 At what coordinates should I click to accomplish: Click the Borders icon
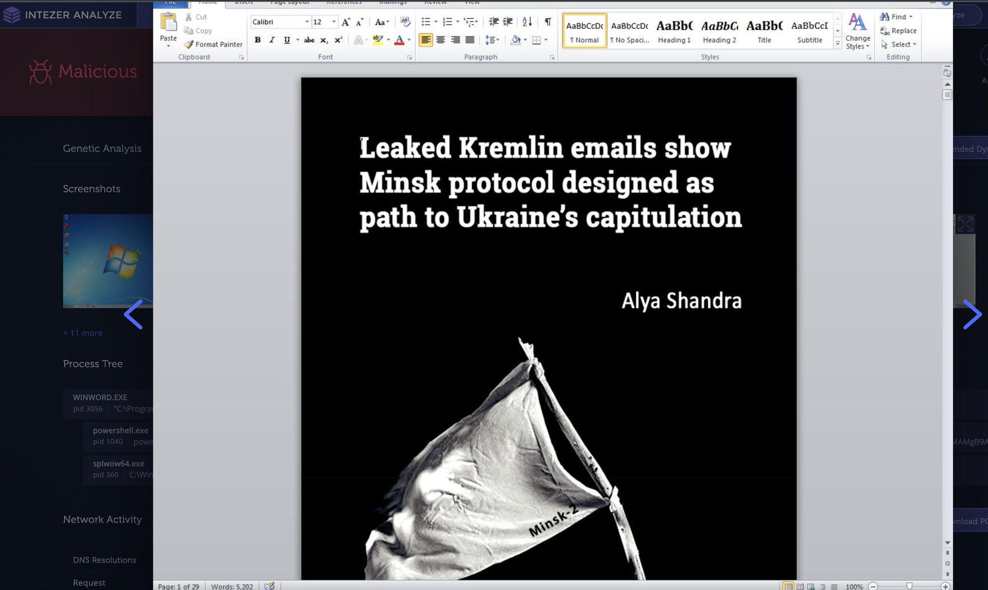pyautogui.click(x=536, y=40)
